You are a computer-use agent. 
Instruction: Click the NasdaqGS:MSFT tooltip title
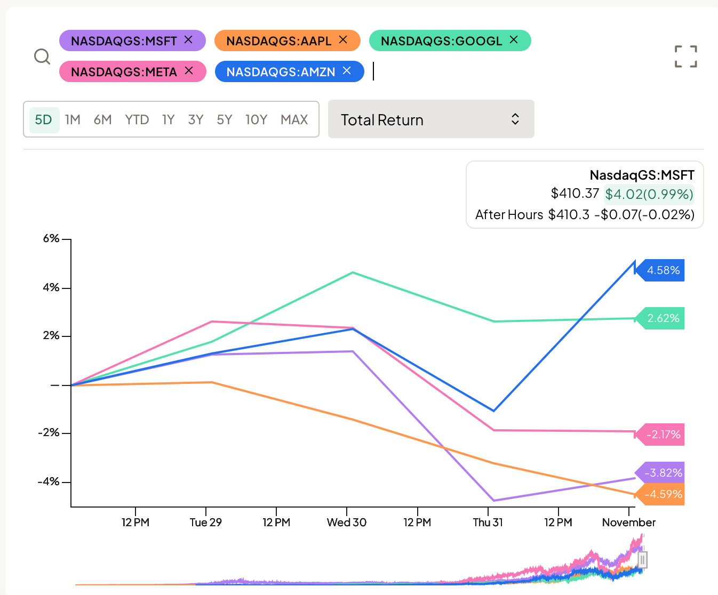(642, 175)
